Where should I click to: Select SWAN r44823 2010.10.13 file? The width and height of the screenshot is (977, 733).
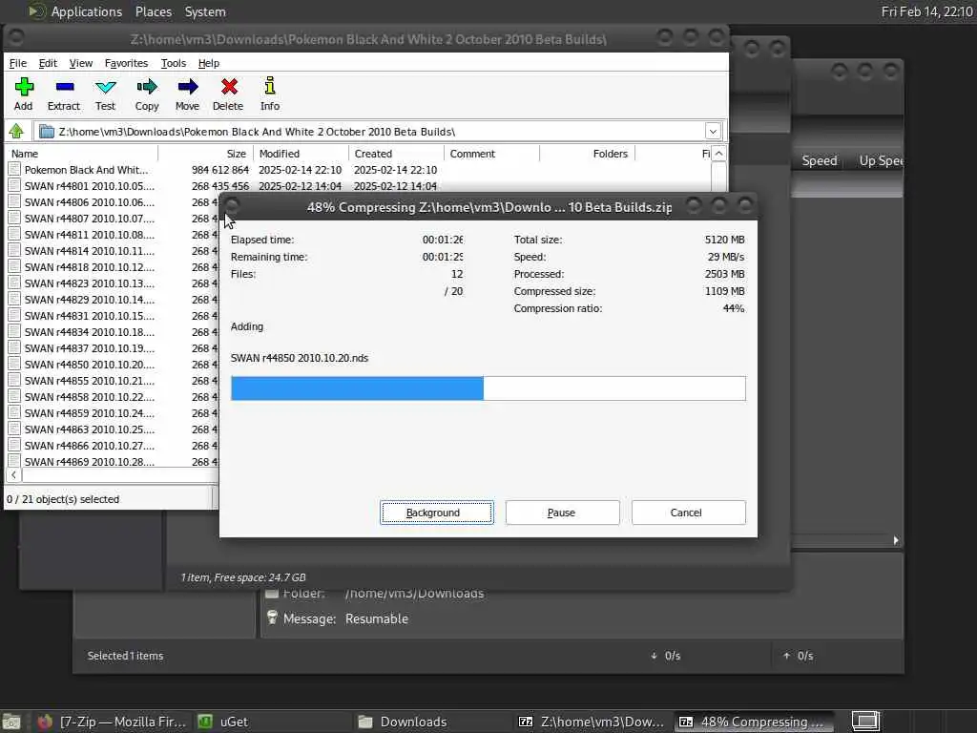click(x=89, y=283)
